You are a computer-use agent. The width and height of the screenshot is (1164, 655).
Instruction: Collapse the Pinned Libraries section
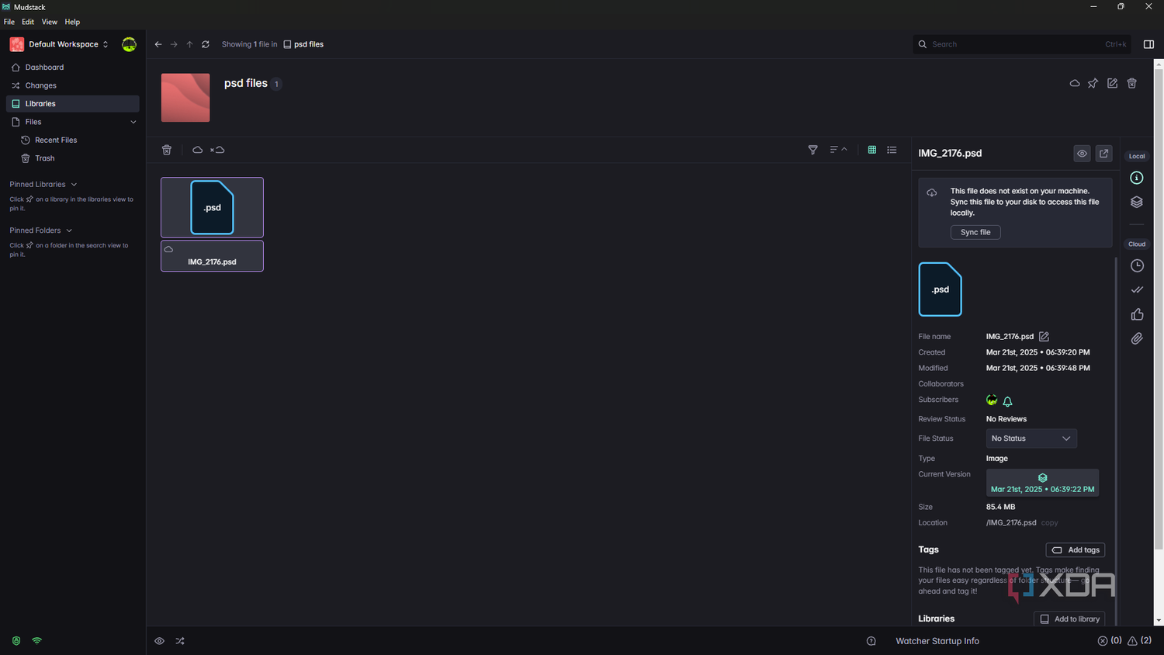tap(74, 185)
